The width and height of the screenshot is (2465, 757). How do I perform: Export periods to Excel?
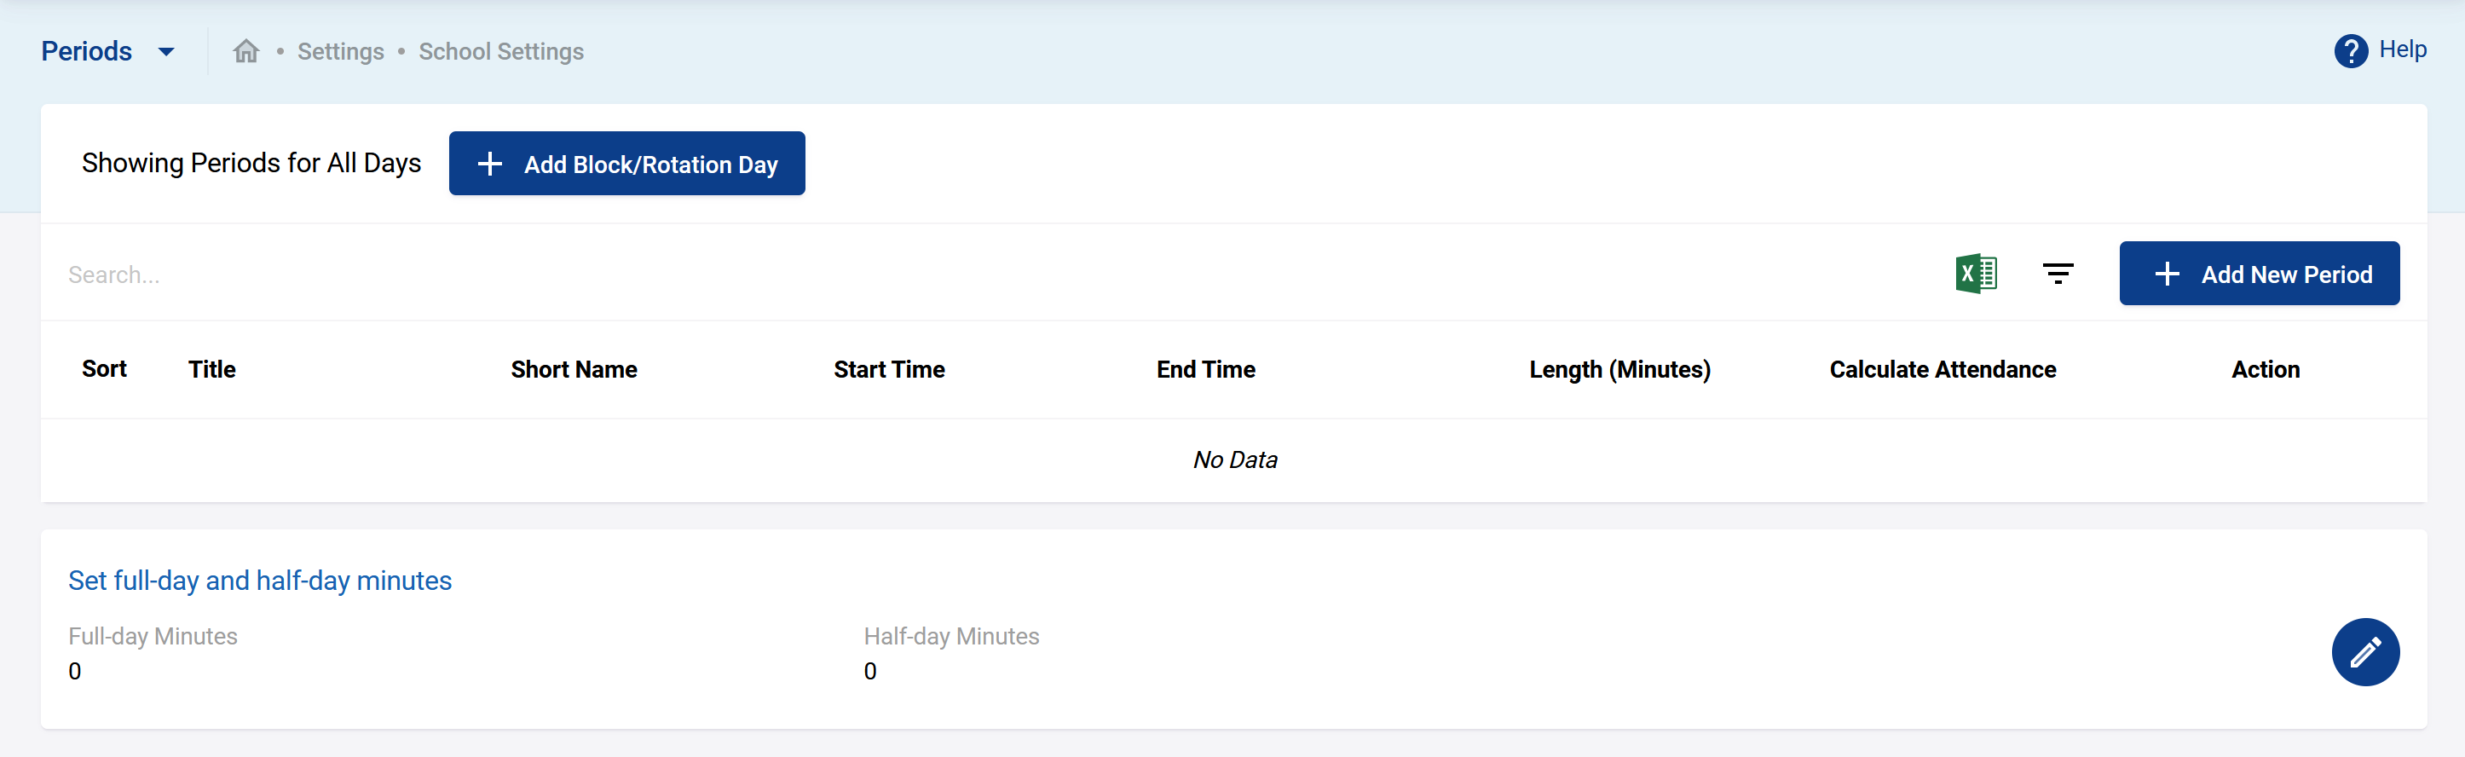(1975, 274)
